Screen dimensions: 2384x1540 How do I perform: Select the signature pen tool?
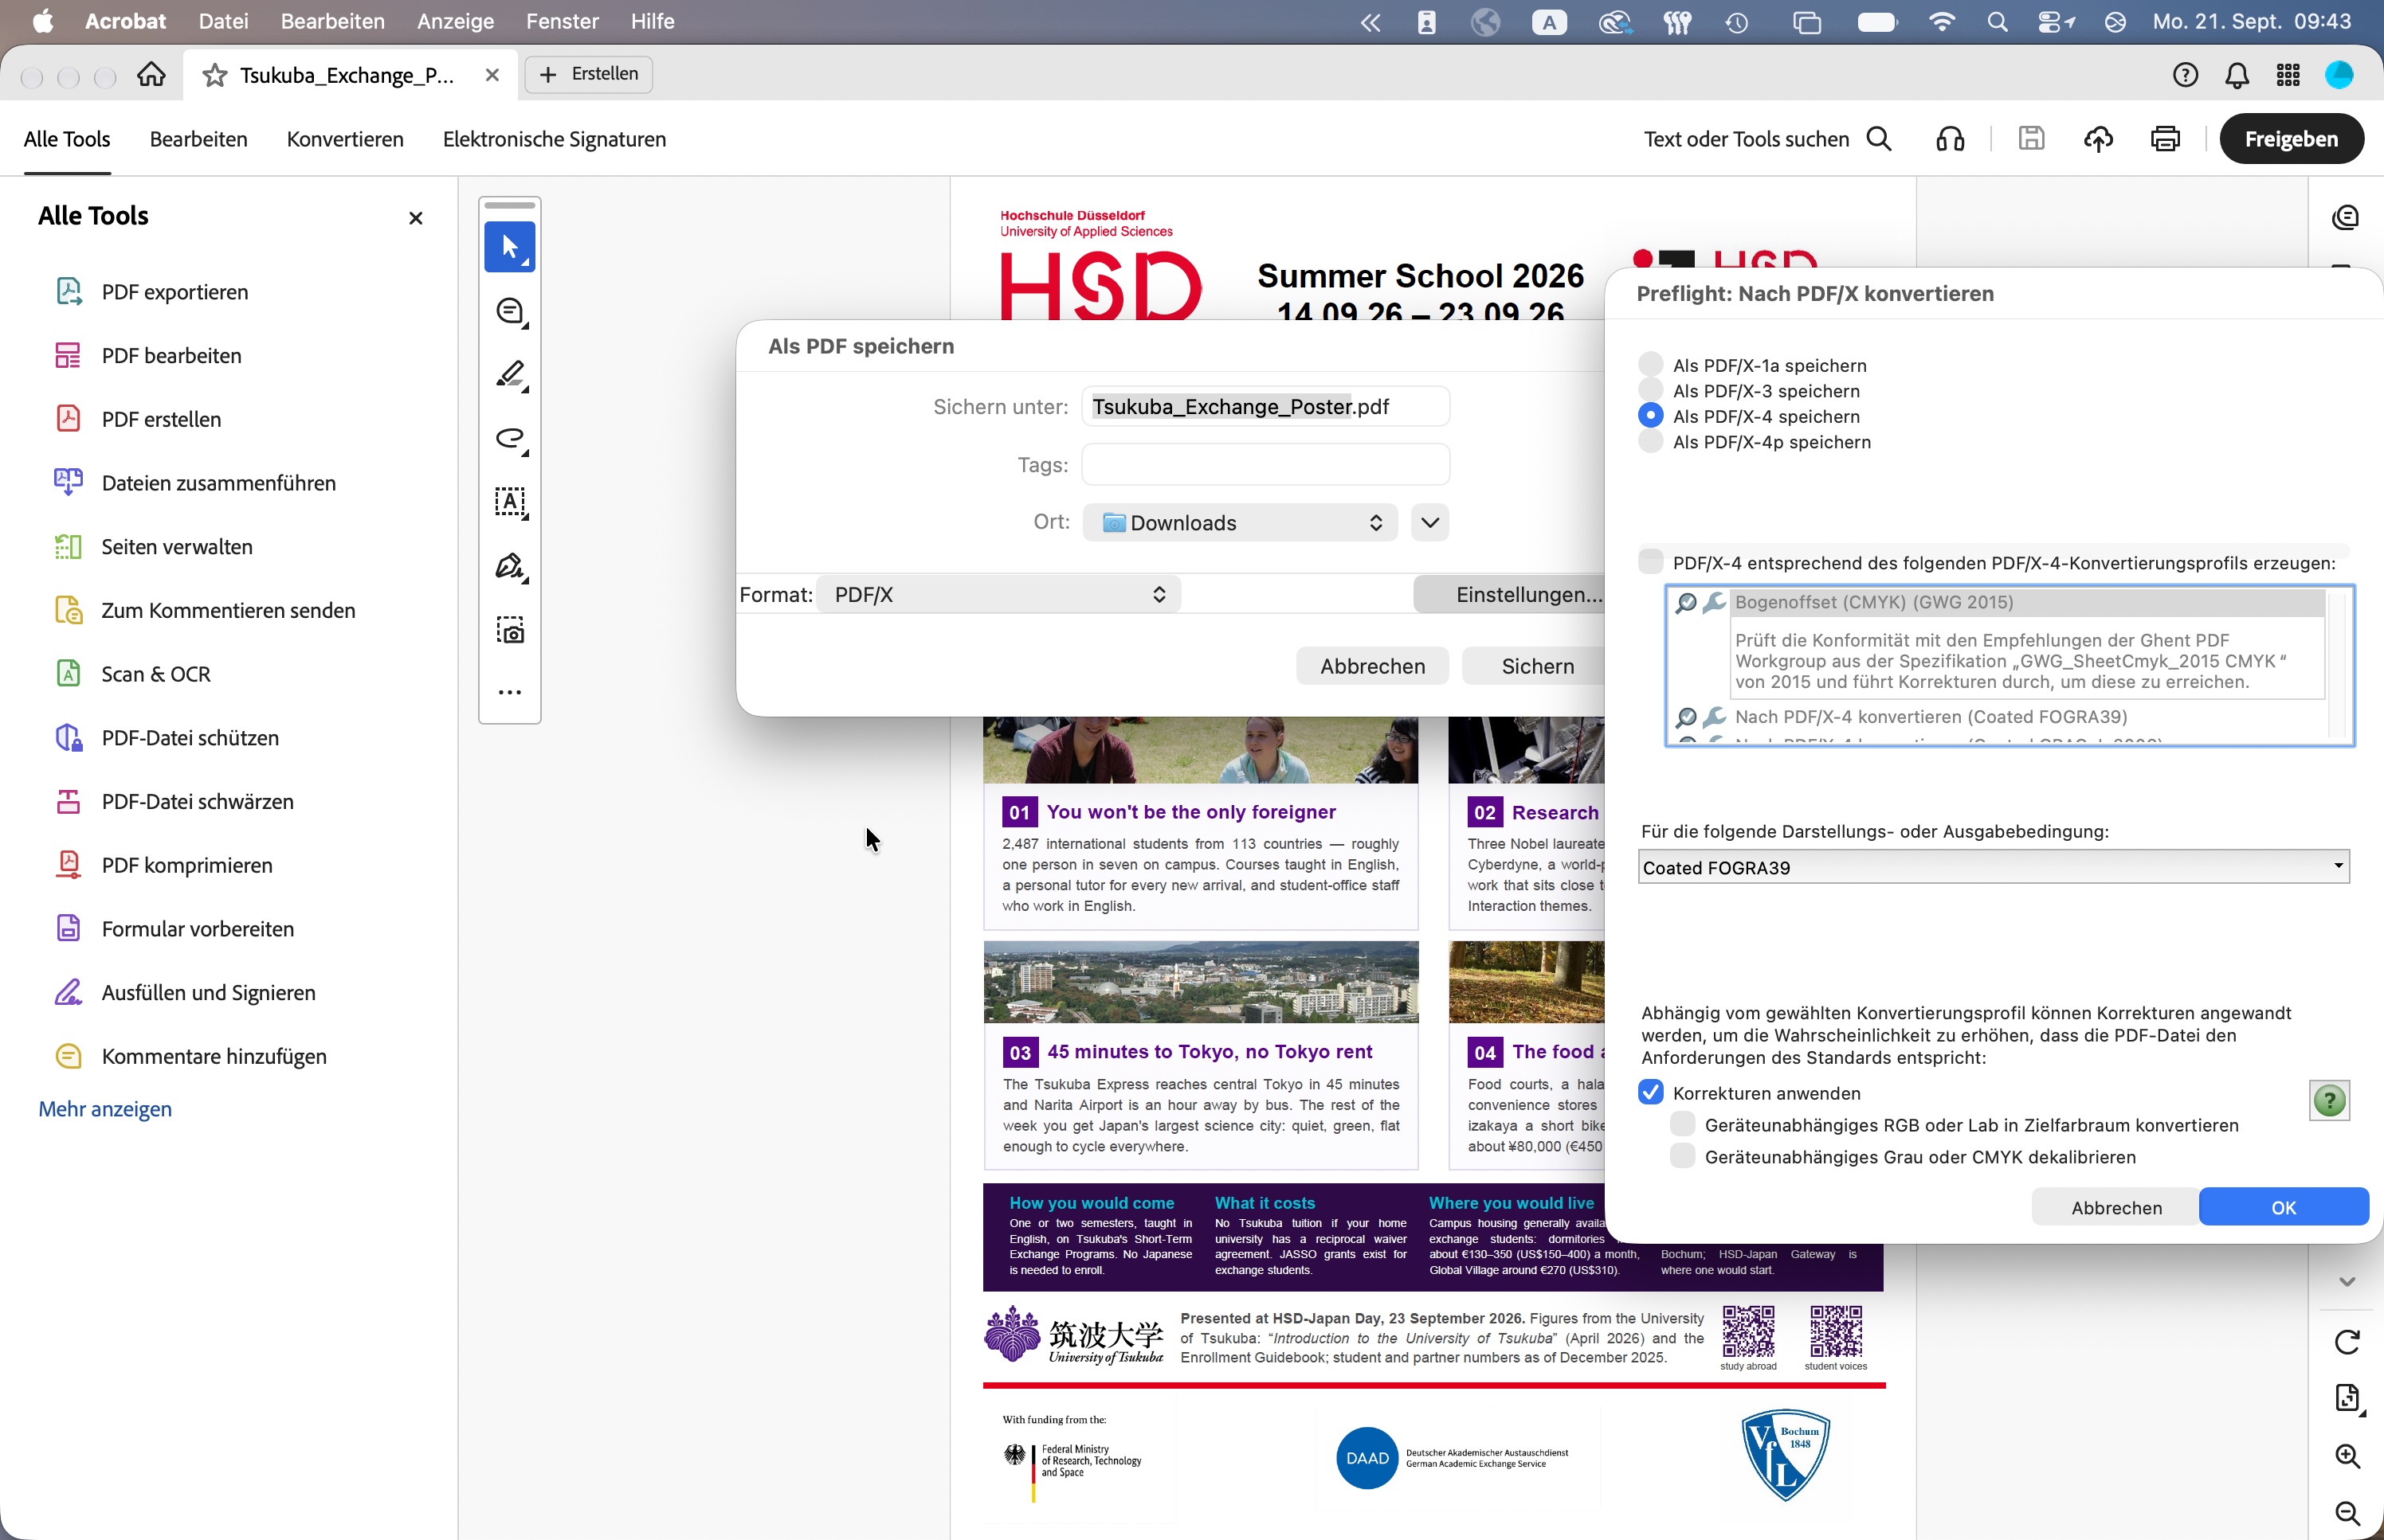click(510, 566)
